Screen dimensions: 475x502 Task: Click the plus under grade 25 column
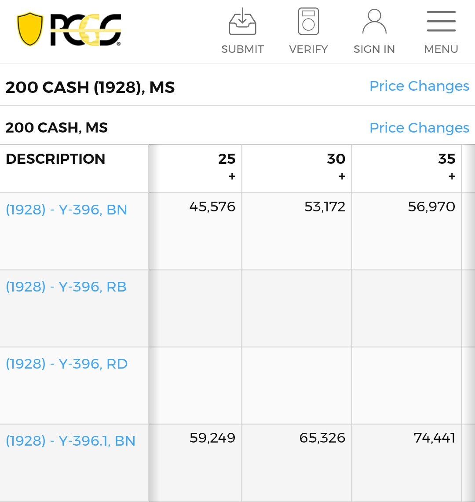(232, 177)
